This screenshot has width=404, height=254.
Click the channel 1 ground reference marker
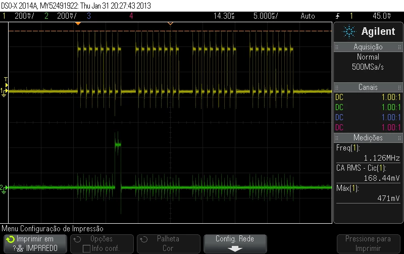coord(4,92)
